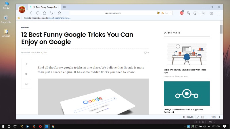The image size is (230, 129).
Task: Open Opera from the taskbar
Action: click(40, 126)
